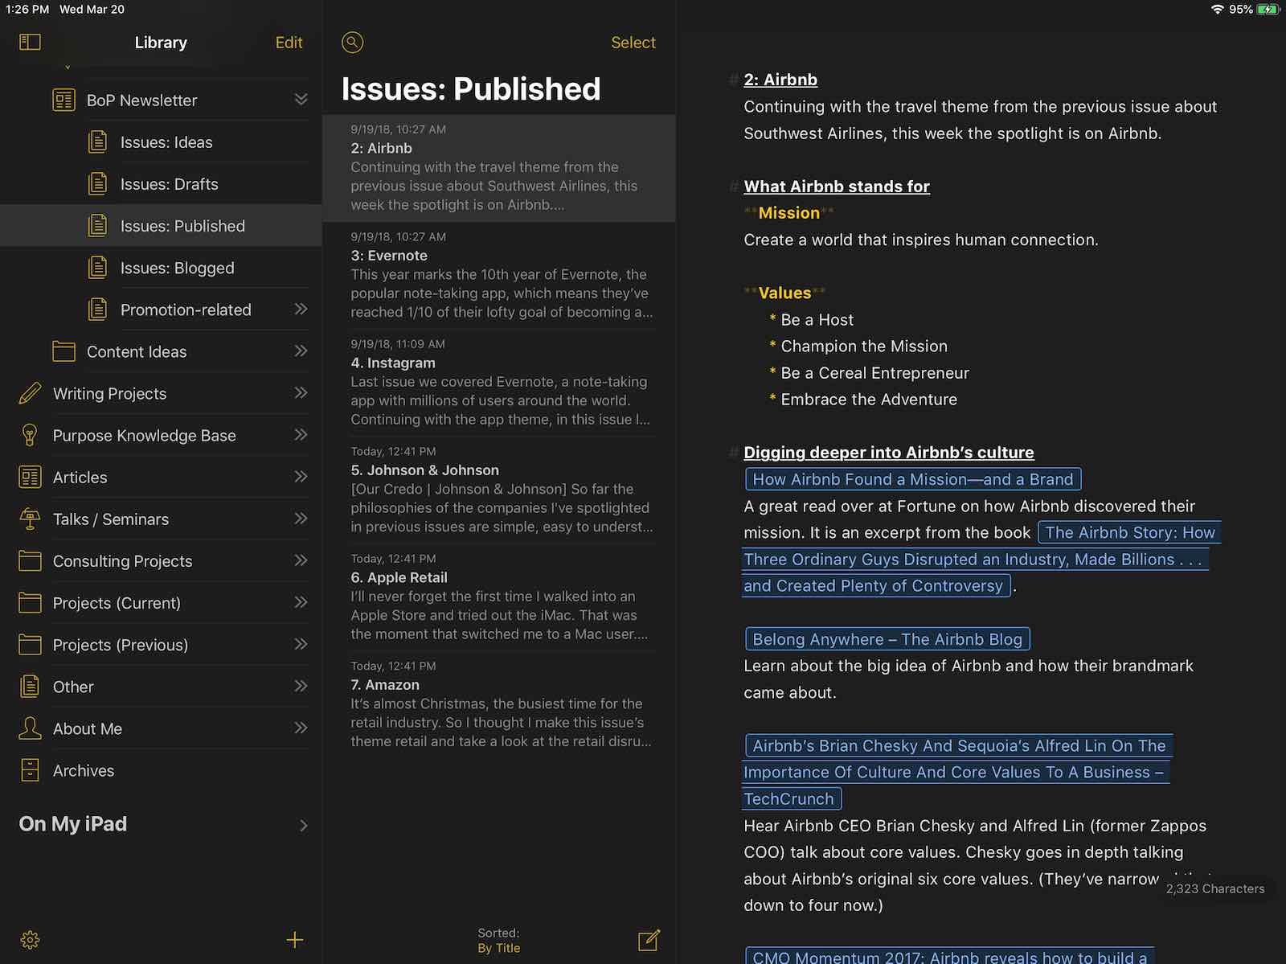Screen dimensions: 1286x964
Task: Click the Content Ideas folder icon
Action: [63, 351]
